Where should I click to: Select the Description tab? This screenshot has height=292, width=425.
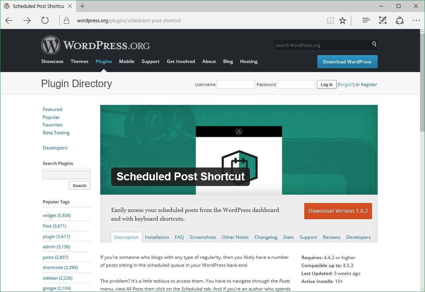point(126,237)
